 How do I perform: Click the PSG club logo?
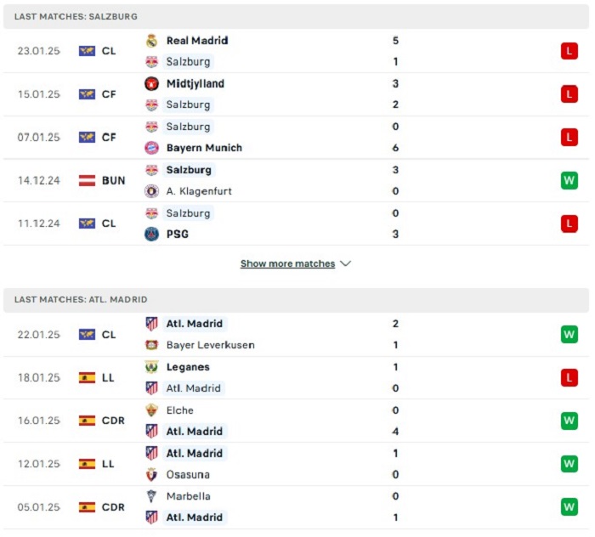coord(151,235)
